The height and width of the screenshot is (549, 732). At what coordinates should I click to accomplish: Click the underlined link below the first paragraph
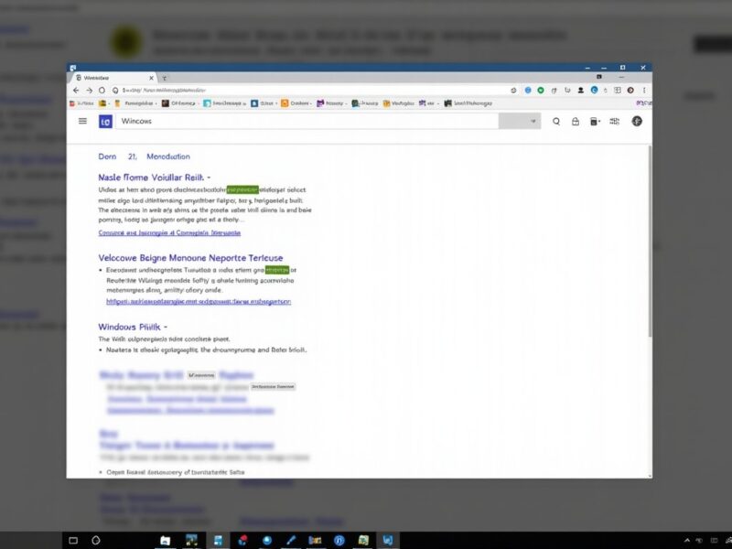[x=169, y=232]
